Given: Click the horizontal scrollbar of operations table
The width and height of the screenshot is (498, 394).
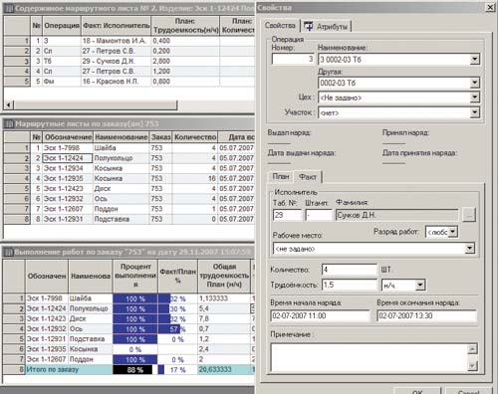Looking at the screenshot, I should 96,105.
